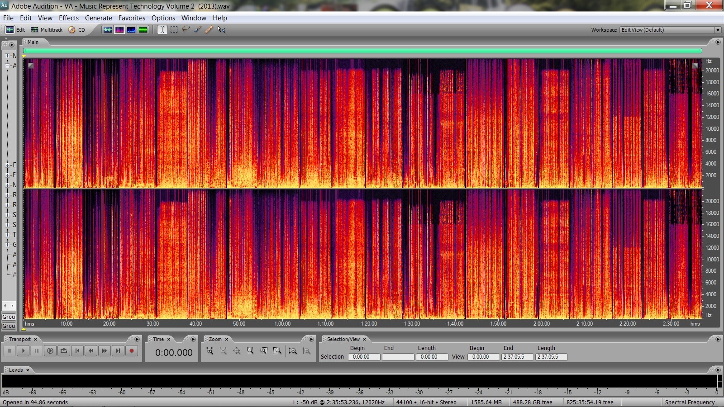Screen dimensions: 724x407
Task: Click the Zoom In Vertically icon
Action: (293, 351)
